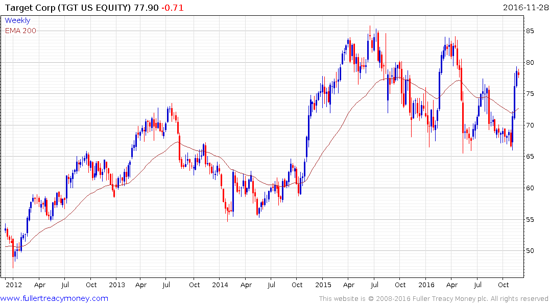Open the www.fullertreacymoney.com link
This screenshot has height=306, width=549.
54,298
